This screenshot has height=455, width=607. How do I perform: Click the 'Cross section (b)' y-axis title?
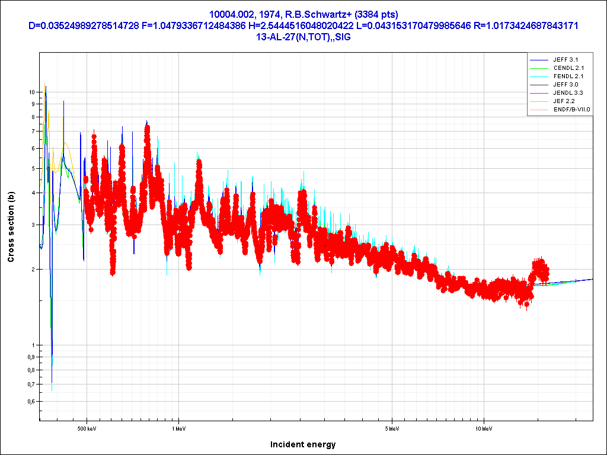(x=11, y=227)
